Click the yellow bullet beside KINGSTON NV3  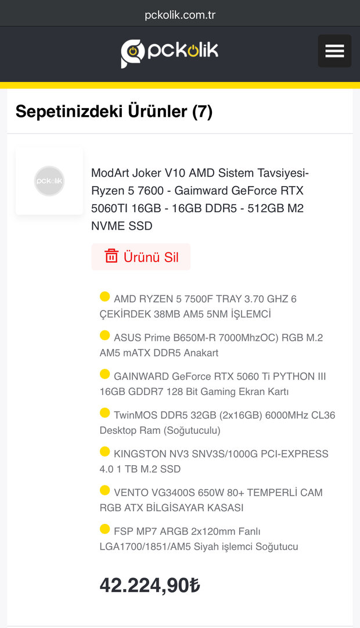105,452
